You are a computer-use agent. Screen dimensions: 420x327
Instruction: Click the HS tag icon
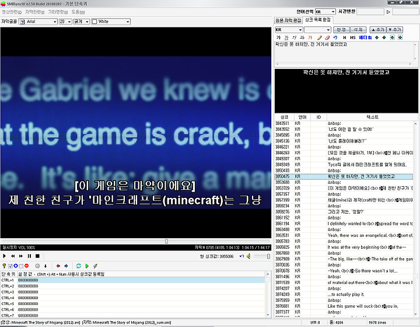[353, 37]
